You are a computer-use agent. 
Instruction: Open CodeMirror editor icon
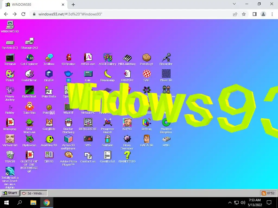[29, 74]
